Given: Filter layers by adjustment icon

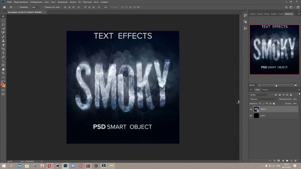Looking at the screenshot, I should pyautogui.click(x=280, y=95).
